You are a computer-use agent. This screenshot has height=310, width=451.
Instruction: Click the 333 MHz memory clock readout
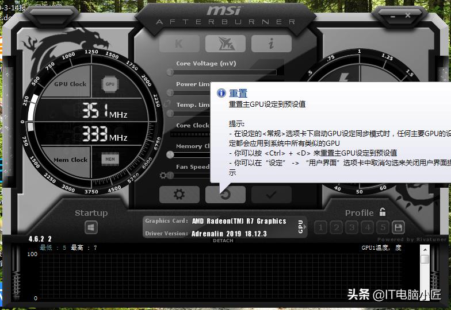point(105,134)
